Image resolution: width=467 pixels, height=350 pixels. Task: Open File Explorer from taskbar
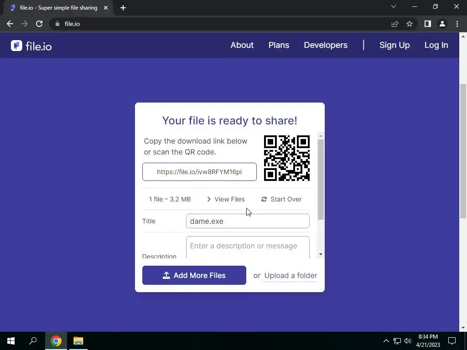[x=78, y=341]
